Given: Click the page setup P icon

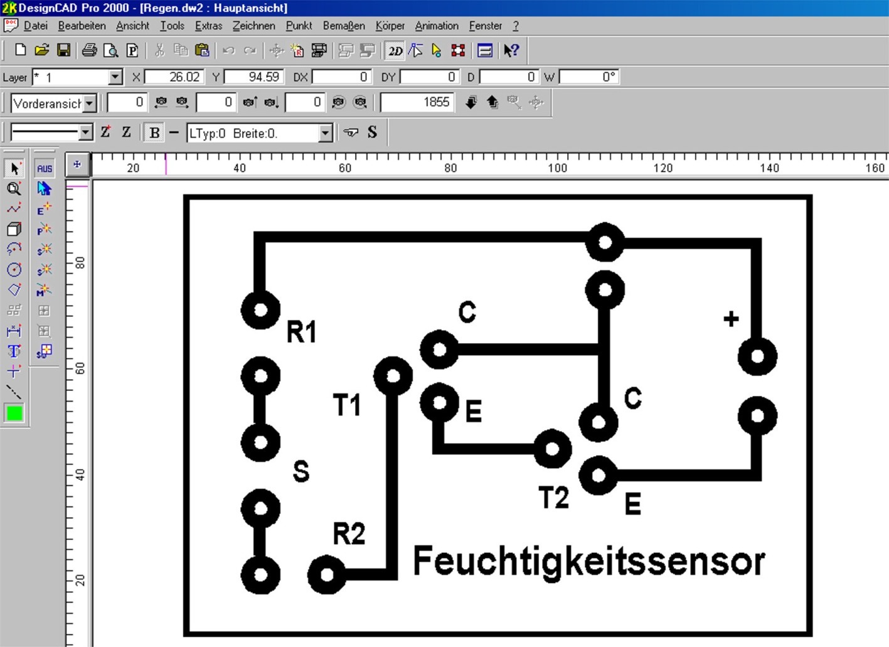Looking at the screenshot, I should [132, 50].
